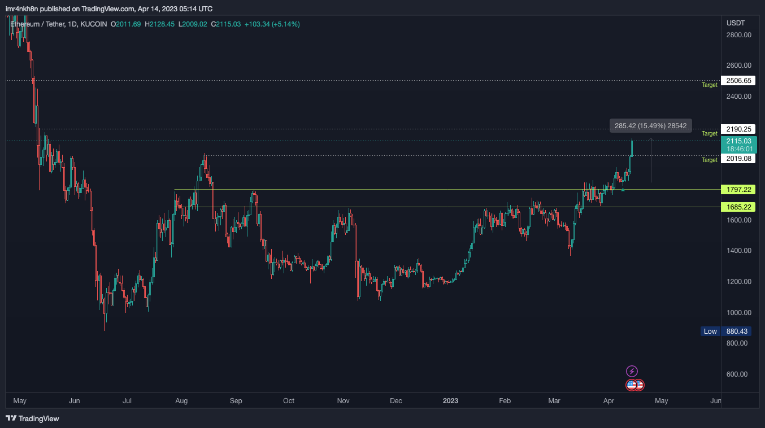This screenshot has width=765, height=428.
Task: Click the Sep label on time axis
Action: point(236,401)
